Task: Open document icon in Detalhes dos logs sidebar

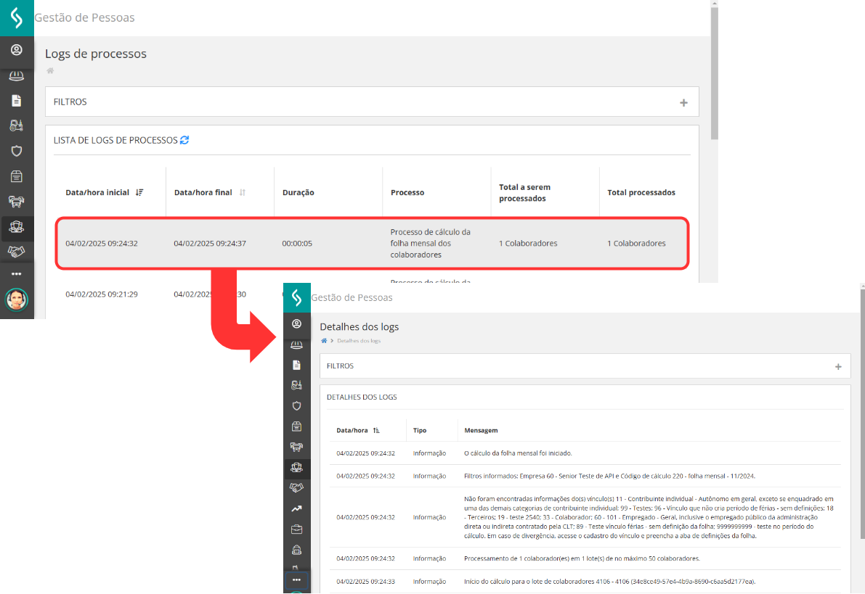Action: click(297, 365)
